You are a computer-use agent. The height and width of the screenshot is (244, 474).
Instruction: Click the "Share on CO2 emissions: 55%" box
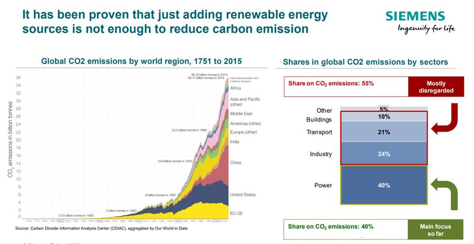(x=346, y=83)
